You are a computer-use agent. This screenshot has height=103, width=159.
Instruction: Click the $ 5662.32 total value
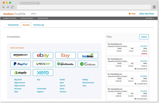click(x=144, y=66)
